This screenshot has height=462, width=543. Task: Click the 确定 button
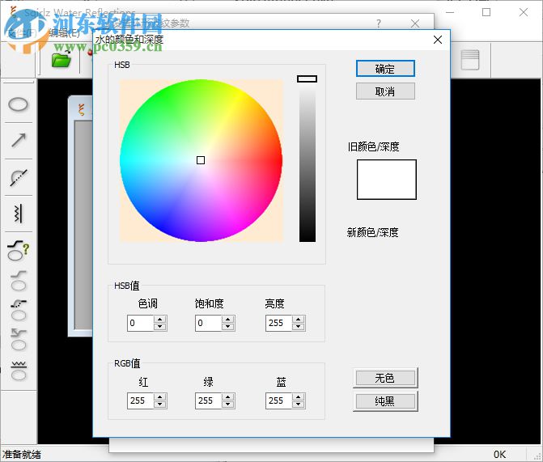[385, 69]
